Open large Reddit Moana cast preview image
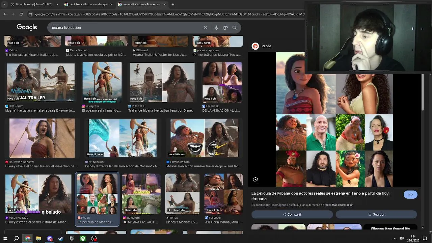 pyautogui.click(x=334, y=119)
